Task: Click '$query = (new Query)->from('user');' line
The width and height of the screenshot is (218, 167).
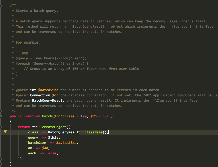Action: pyautogui.click(x=51, y=58)
